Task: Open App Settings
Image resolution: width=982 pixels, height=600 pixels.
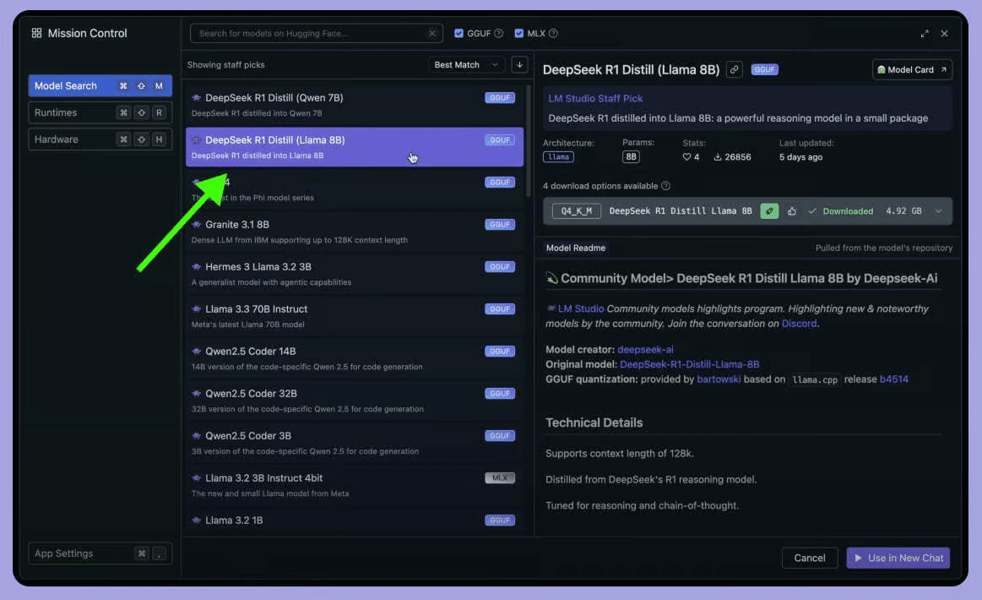Action: pyautogui.click(x=100, y=554)
